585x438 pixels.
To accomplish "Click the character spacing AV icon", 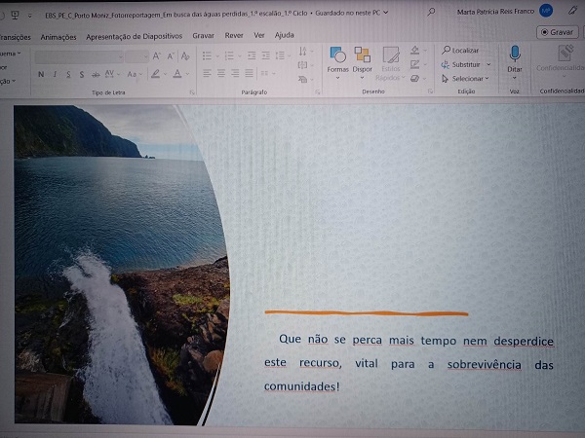I will pyautogui.click(x=109, y=74).
